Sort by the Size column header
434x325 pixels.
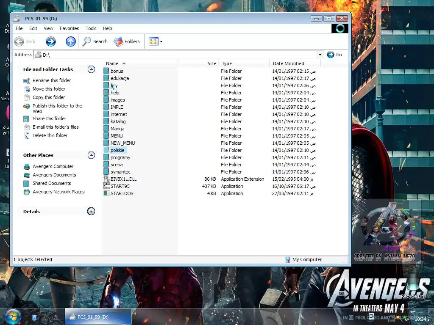[x=198, y=63]
